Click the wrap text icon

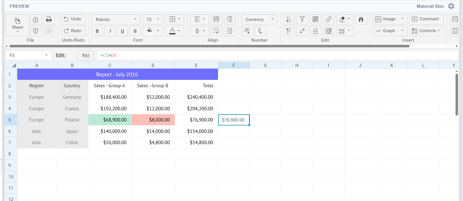(216, 31)
